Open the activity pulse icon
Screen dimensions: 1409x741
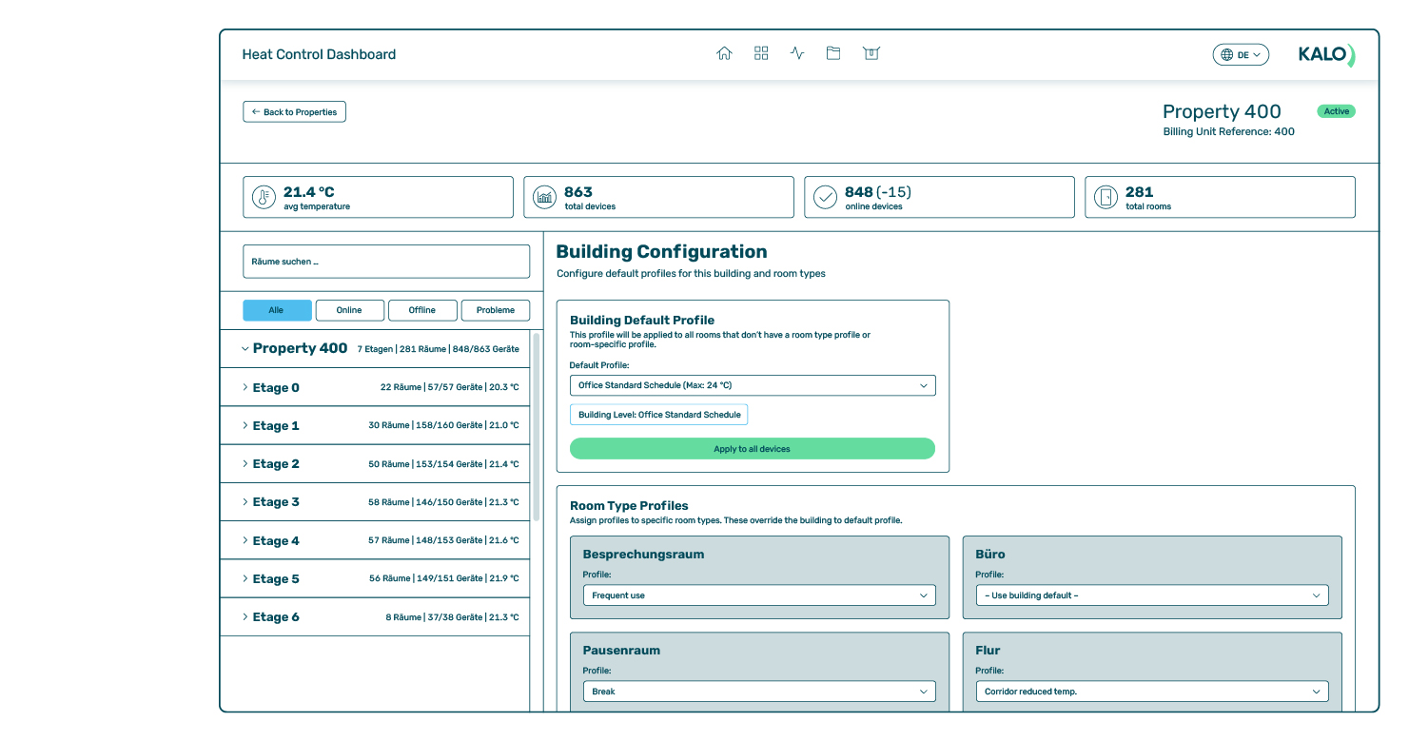(797, 54)
